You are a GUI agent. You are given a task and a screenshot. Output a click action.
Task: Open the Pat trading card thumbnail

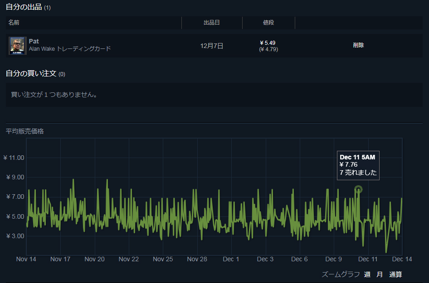coord(18,46)
